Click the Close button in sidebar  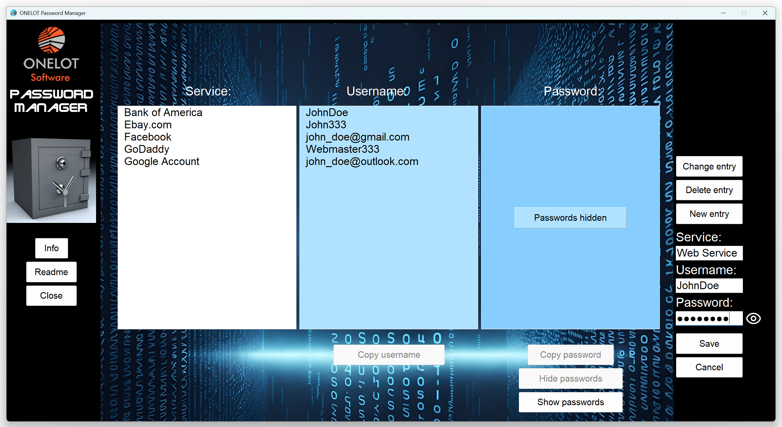pos(51,295)
